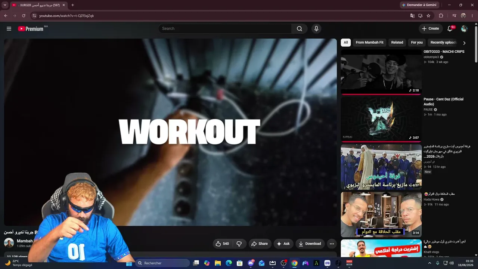Focus the YouTube search field
The height and width of the screenshot is (269, 478).
click(225, 29)
